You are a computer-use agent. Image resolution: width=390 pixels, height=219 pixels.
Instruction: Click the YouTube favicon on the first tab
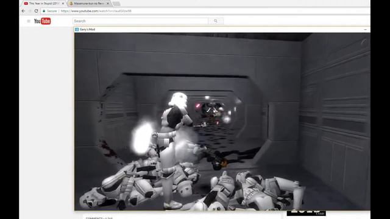tap(26, 4)
